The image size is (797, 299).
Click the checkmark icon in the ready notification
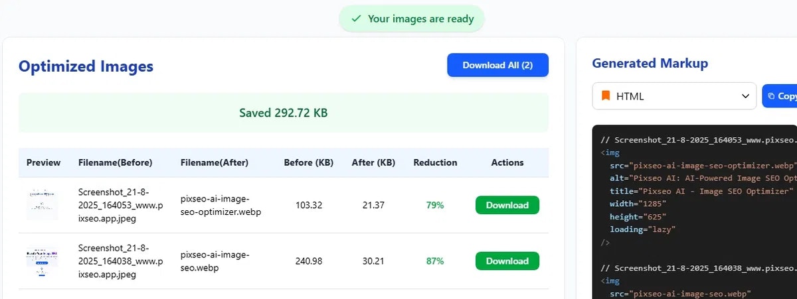tap(356, 19)
